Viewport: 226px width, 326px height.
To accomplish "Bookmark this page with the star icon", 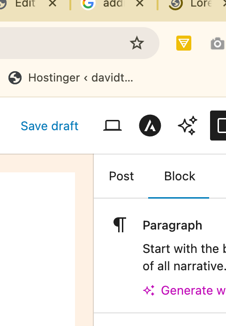I will click(x=137, y=43).
